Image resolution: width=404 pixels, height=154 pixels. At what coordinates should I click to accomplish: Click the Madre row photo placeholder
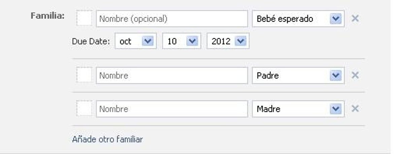click(x=84, y=109)
